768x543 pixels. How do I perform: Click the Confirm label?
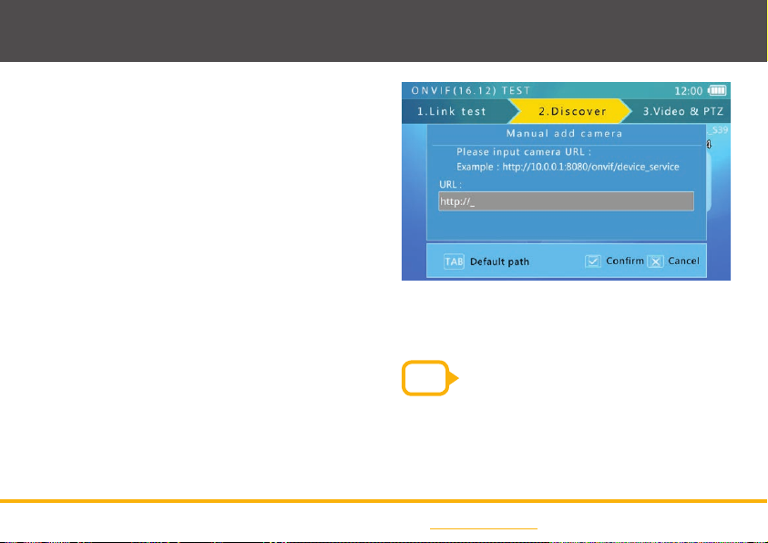pyautogui.click(x=625, y=261)
